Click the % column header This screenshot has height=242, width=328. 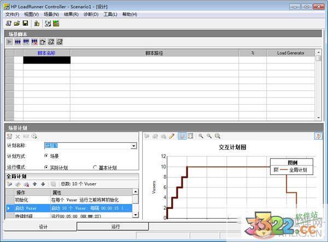tap(253, 53)
